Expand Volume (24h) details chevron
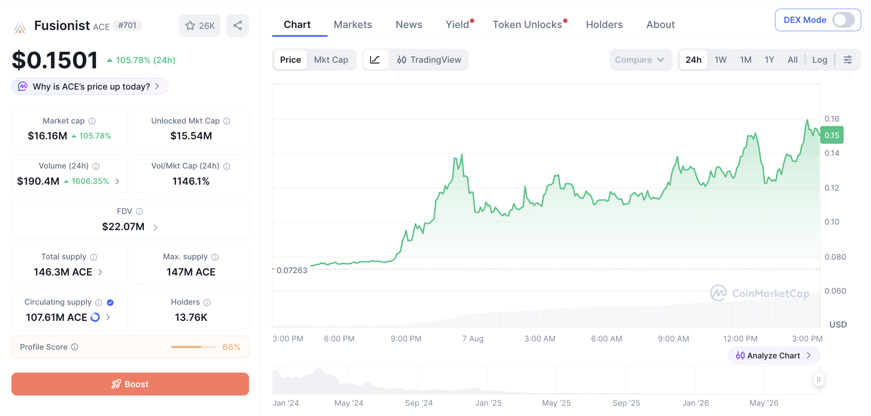Screen dimensions: 871x416 [117, 181]
